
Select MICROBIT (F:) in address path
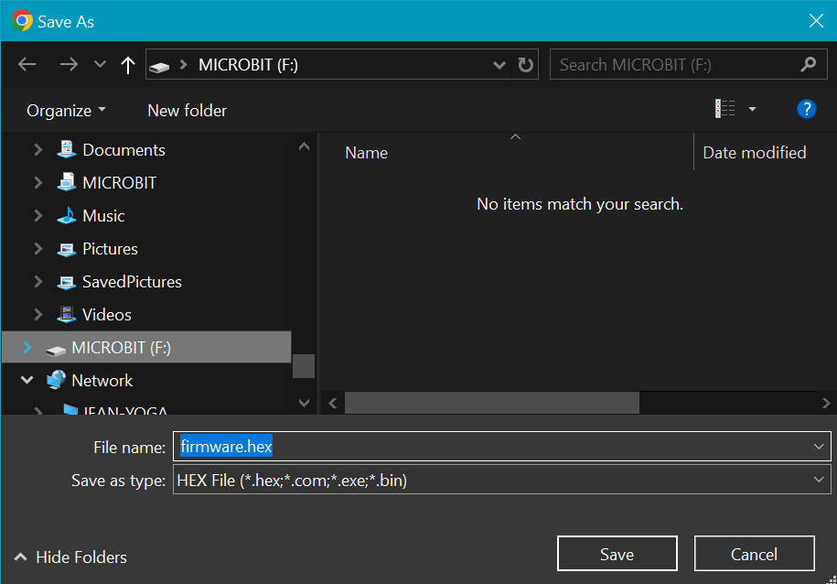click(248, 65)
